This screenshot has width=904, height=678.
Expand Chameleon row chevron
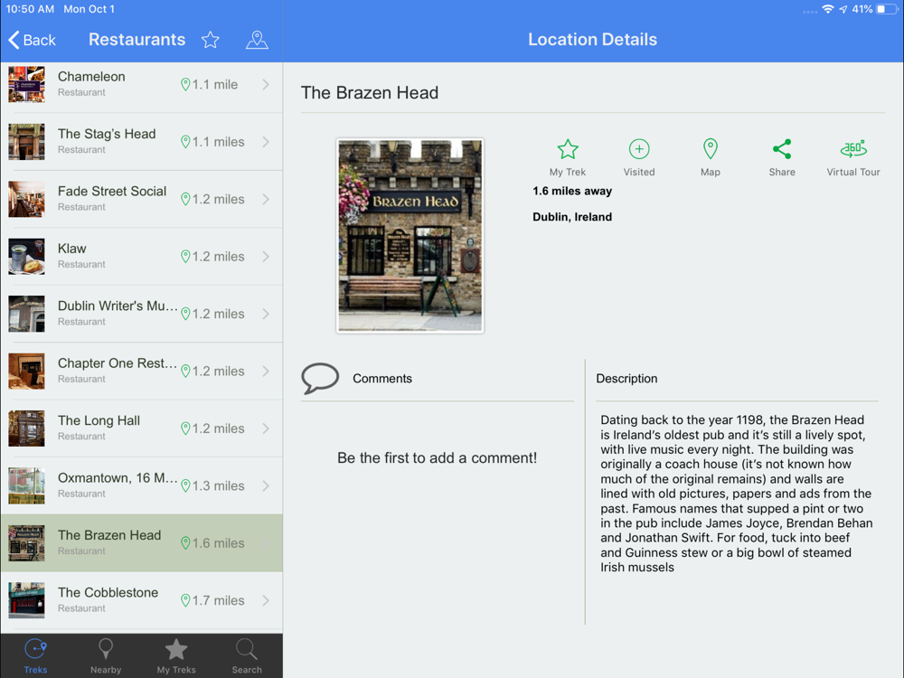point(266,84)
